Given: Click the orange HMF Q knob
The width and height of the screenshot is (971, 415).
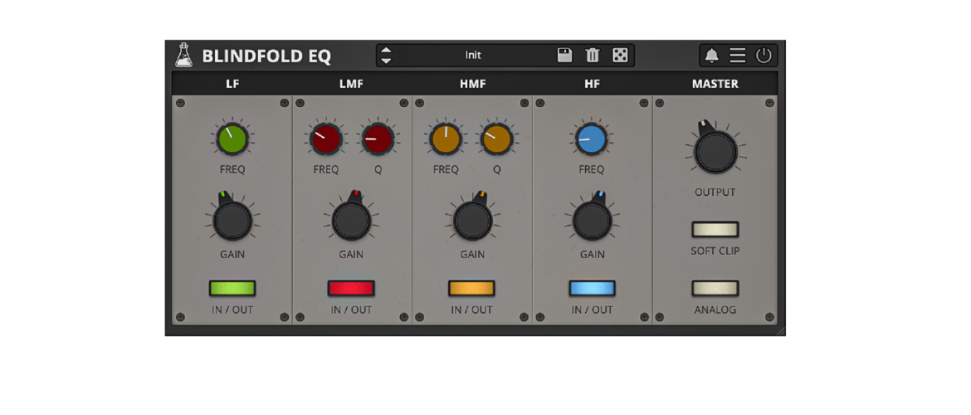Looking at the screenshot, I should click(496, 139).
